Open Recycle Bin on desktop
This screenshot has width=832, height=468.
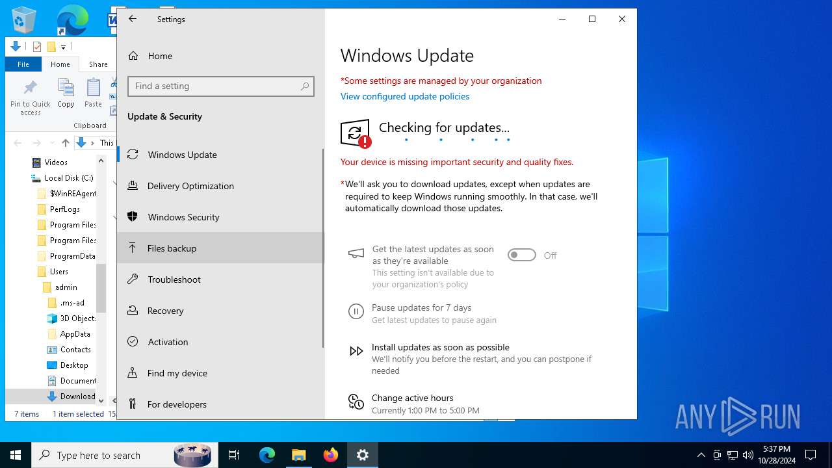tap(24, 20)
